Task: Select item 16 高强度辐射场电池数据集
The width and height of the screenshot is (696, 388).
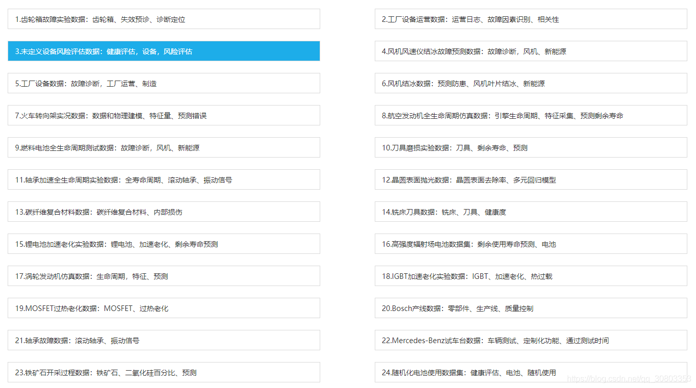Action: [531, 244]
